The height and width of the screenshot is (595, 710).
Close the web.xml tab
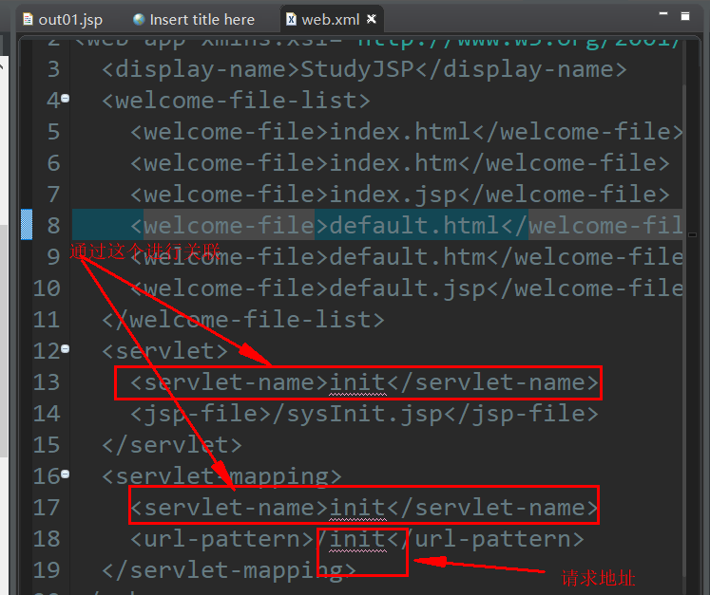372,19
